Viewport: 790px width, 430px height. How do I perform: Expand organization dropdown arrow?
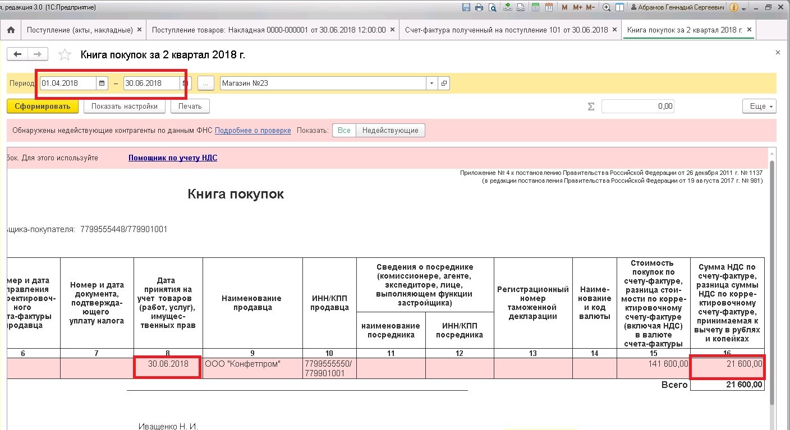tap(431, 83)
